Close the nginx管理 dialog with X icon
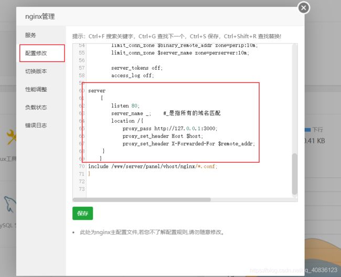This screenshot has height=277, width=341. click(x=304, y=8)
